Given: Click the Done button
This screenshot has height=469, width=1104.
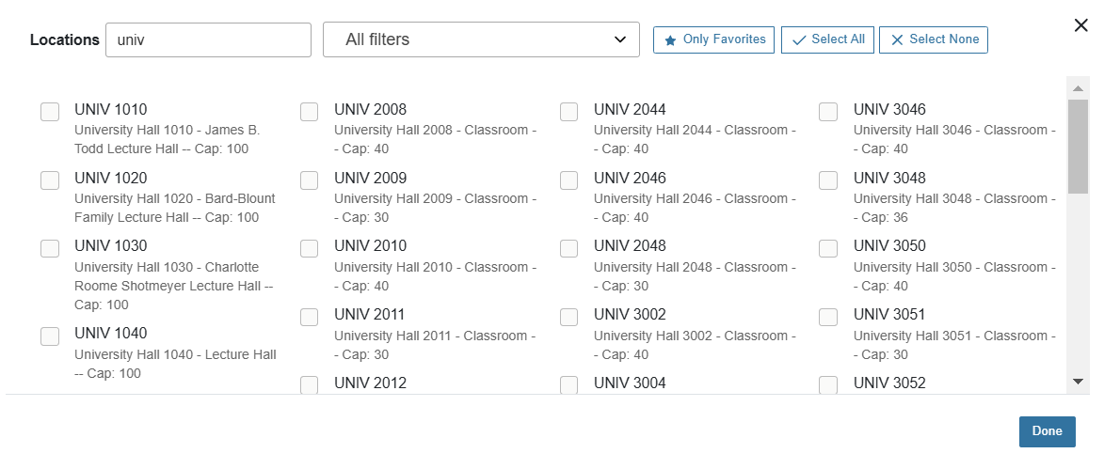Looking at the screenshot, I should [x=1047, y=431].
